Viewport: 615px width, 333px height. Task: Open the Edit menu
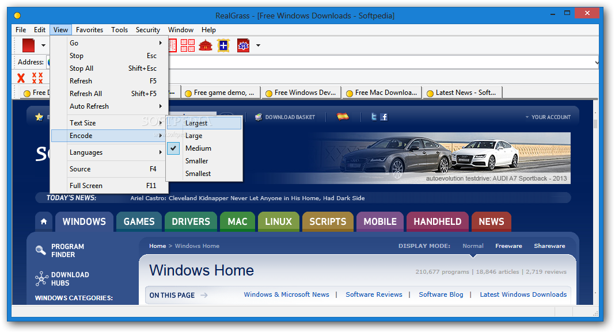pos(40,30)
